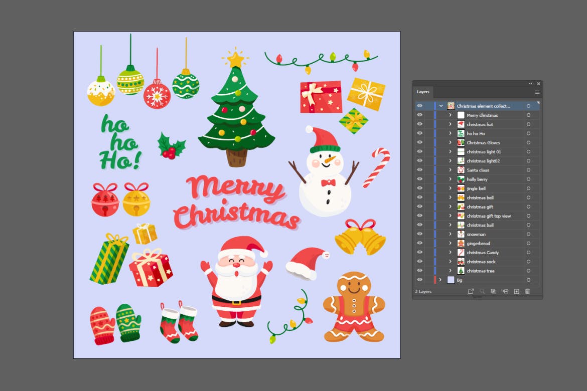Select the Layers panel tab

click(423, 92)
